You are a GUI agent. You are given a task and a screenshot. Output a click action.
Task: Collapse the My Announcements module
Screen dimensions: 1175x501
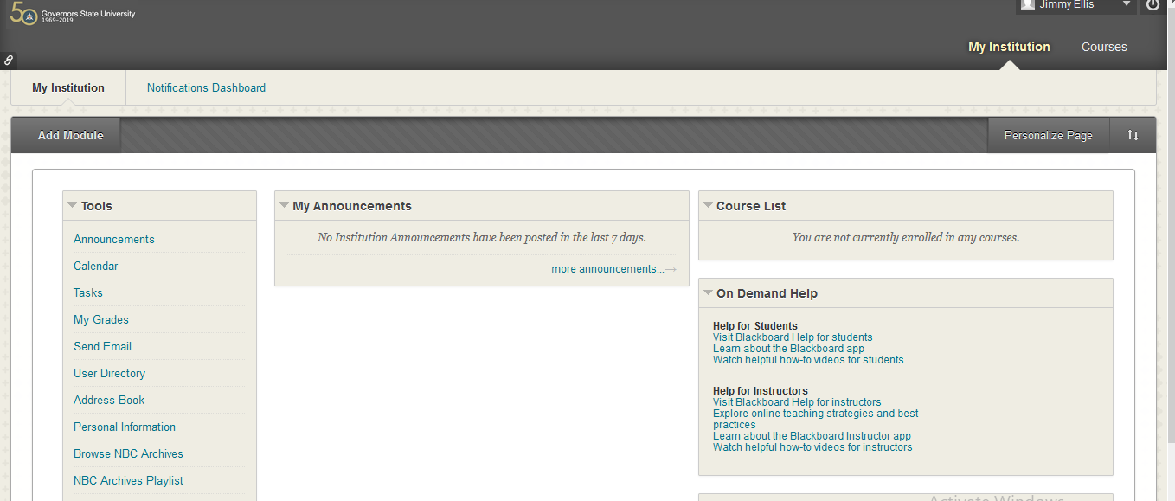coord(284,206)
